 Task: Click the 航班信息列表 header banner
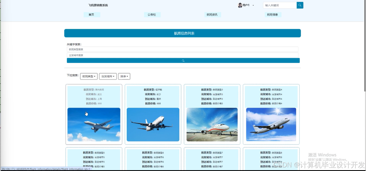pyautogui.click(x=183, y=33)
